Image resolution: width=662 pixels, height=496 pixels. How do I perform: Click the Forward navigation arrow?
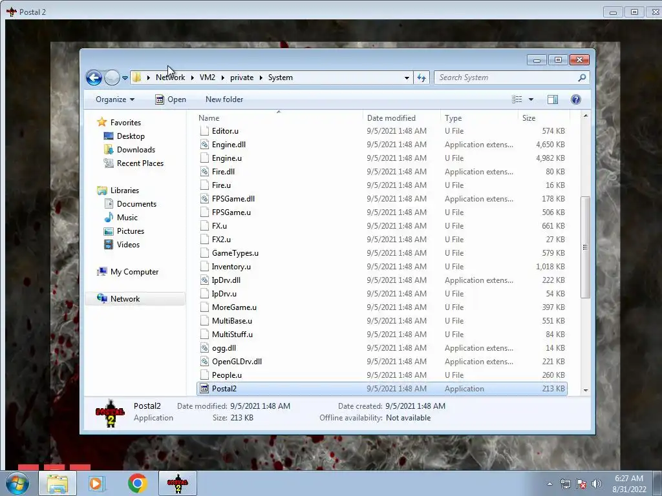click(112, 77)
